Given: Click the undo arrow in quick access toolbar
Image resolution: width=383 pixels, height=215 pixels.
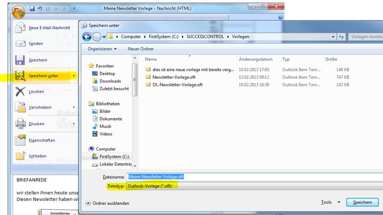Looking at the screenshot, I should (x=40, y=8).
